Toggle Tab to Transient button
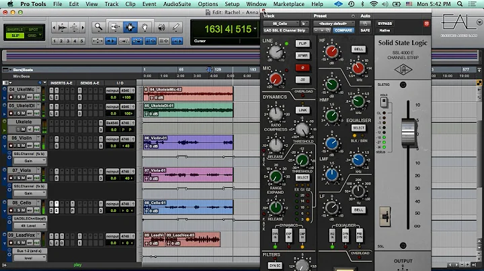 111,41
